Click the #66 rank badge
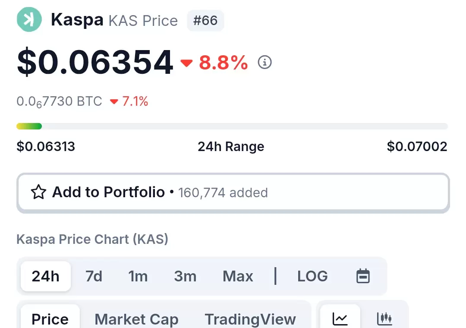This screenshot has width=466, height=328. 205,21
